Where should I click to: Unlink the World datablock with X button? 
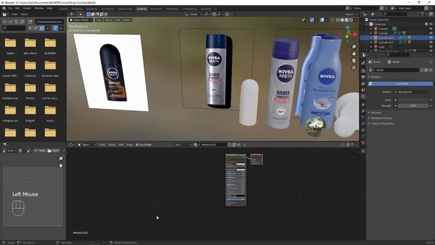(x=430, y=70)
